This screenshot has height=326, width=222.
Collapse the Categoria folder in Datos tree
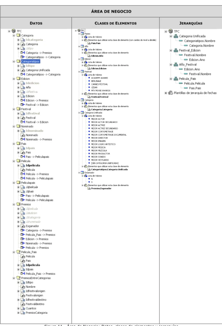click(14, 35)
